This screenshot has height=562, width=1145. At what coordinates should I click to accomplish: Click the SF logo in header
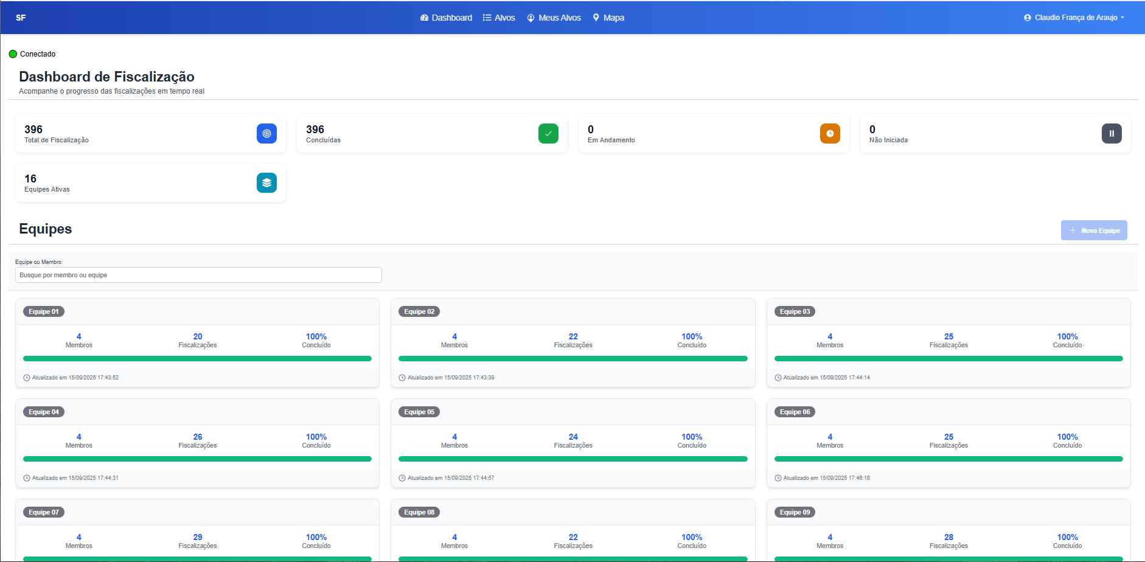coord(21,18)
